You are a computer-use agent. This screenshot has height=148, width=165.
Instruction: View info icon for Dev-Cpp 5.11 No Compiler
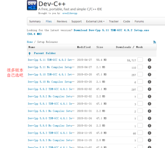coord(149,67)
